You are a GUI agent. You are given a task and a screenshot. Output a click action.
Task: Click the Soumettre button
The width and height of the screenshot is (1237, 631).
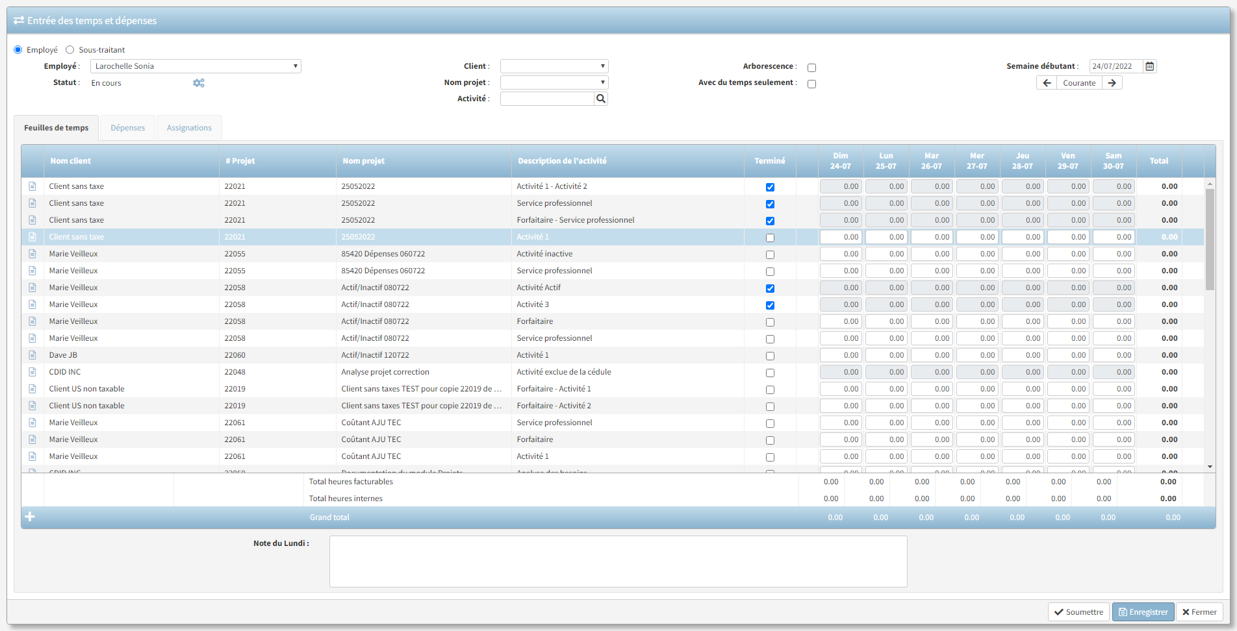click(x=1078, y=612)
